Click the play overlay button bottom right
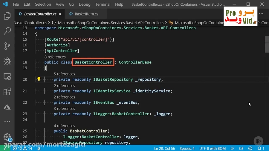This screenshot has width=269, height=151. tap(258, 141)
